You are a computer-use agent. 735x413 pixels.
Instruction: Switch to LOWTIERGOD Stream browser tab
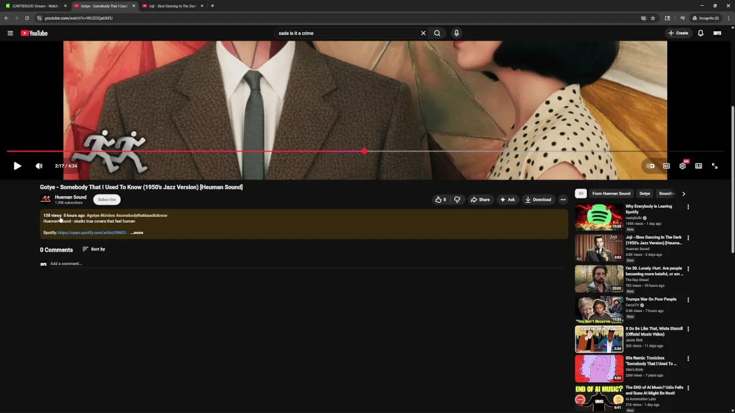click(34, 6)
